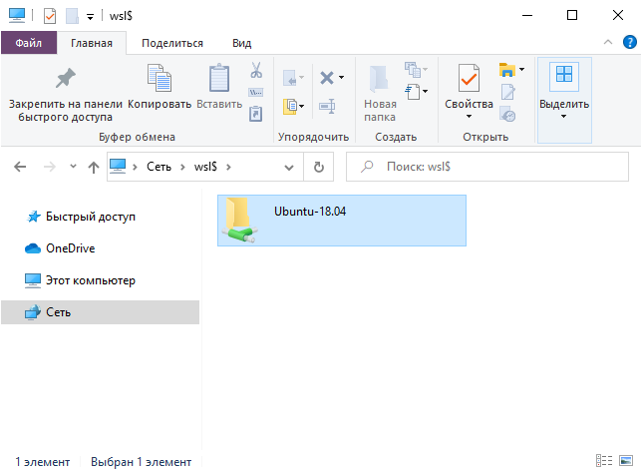Switch to Large Icons view in status bar

click(626, 461)
